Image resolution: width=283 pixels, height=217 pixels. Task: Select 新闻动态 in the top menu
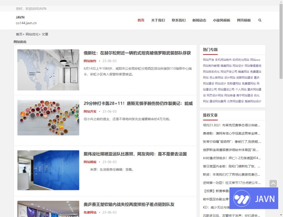pos(199,20)
